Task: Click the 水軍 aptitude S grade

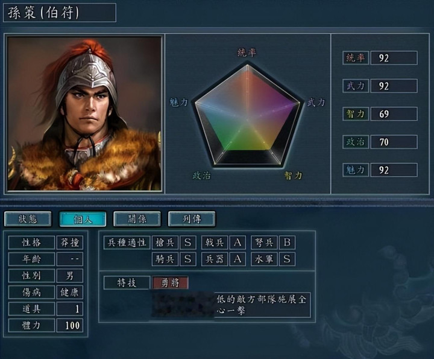Action: point(287,259)
